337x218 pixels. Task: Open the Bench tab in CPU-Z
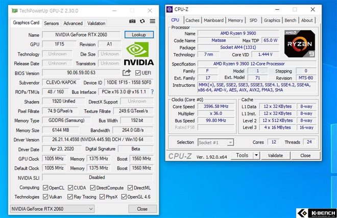[290, 20]
